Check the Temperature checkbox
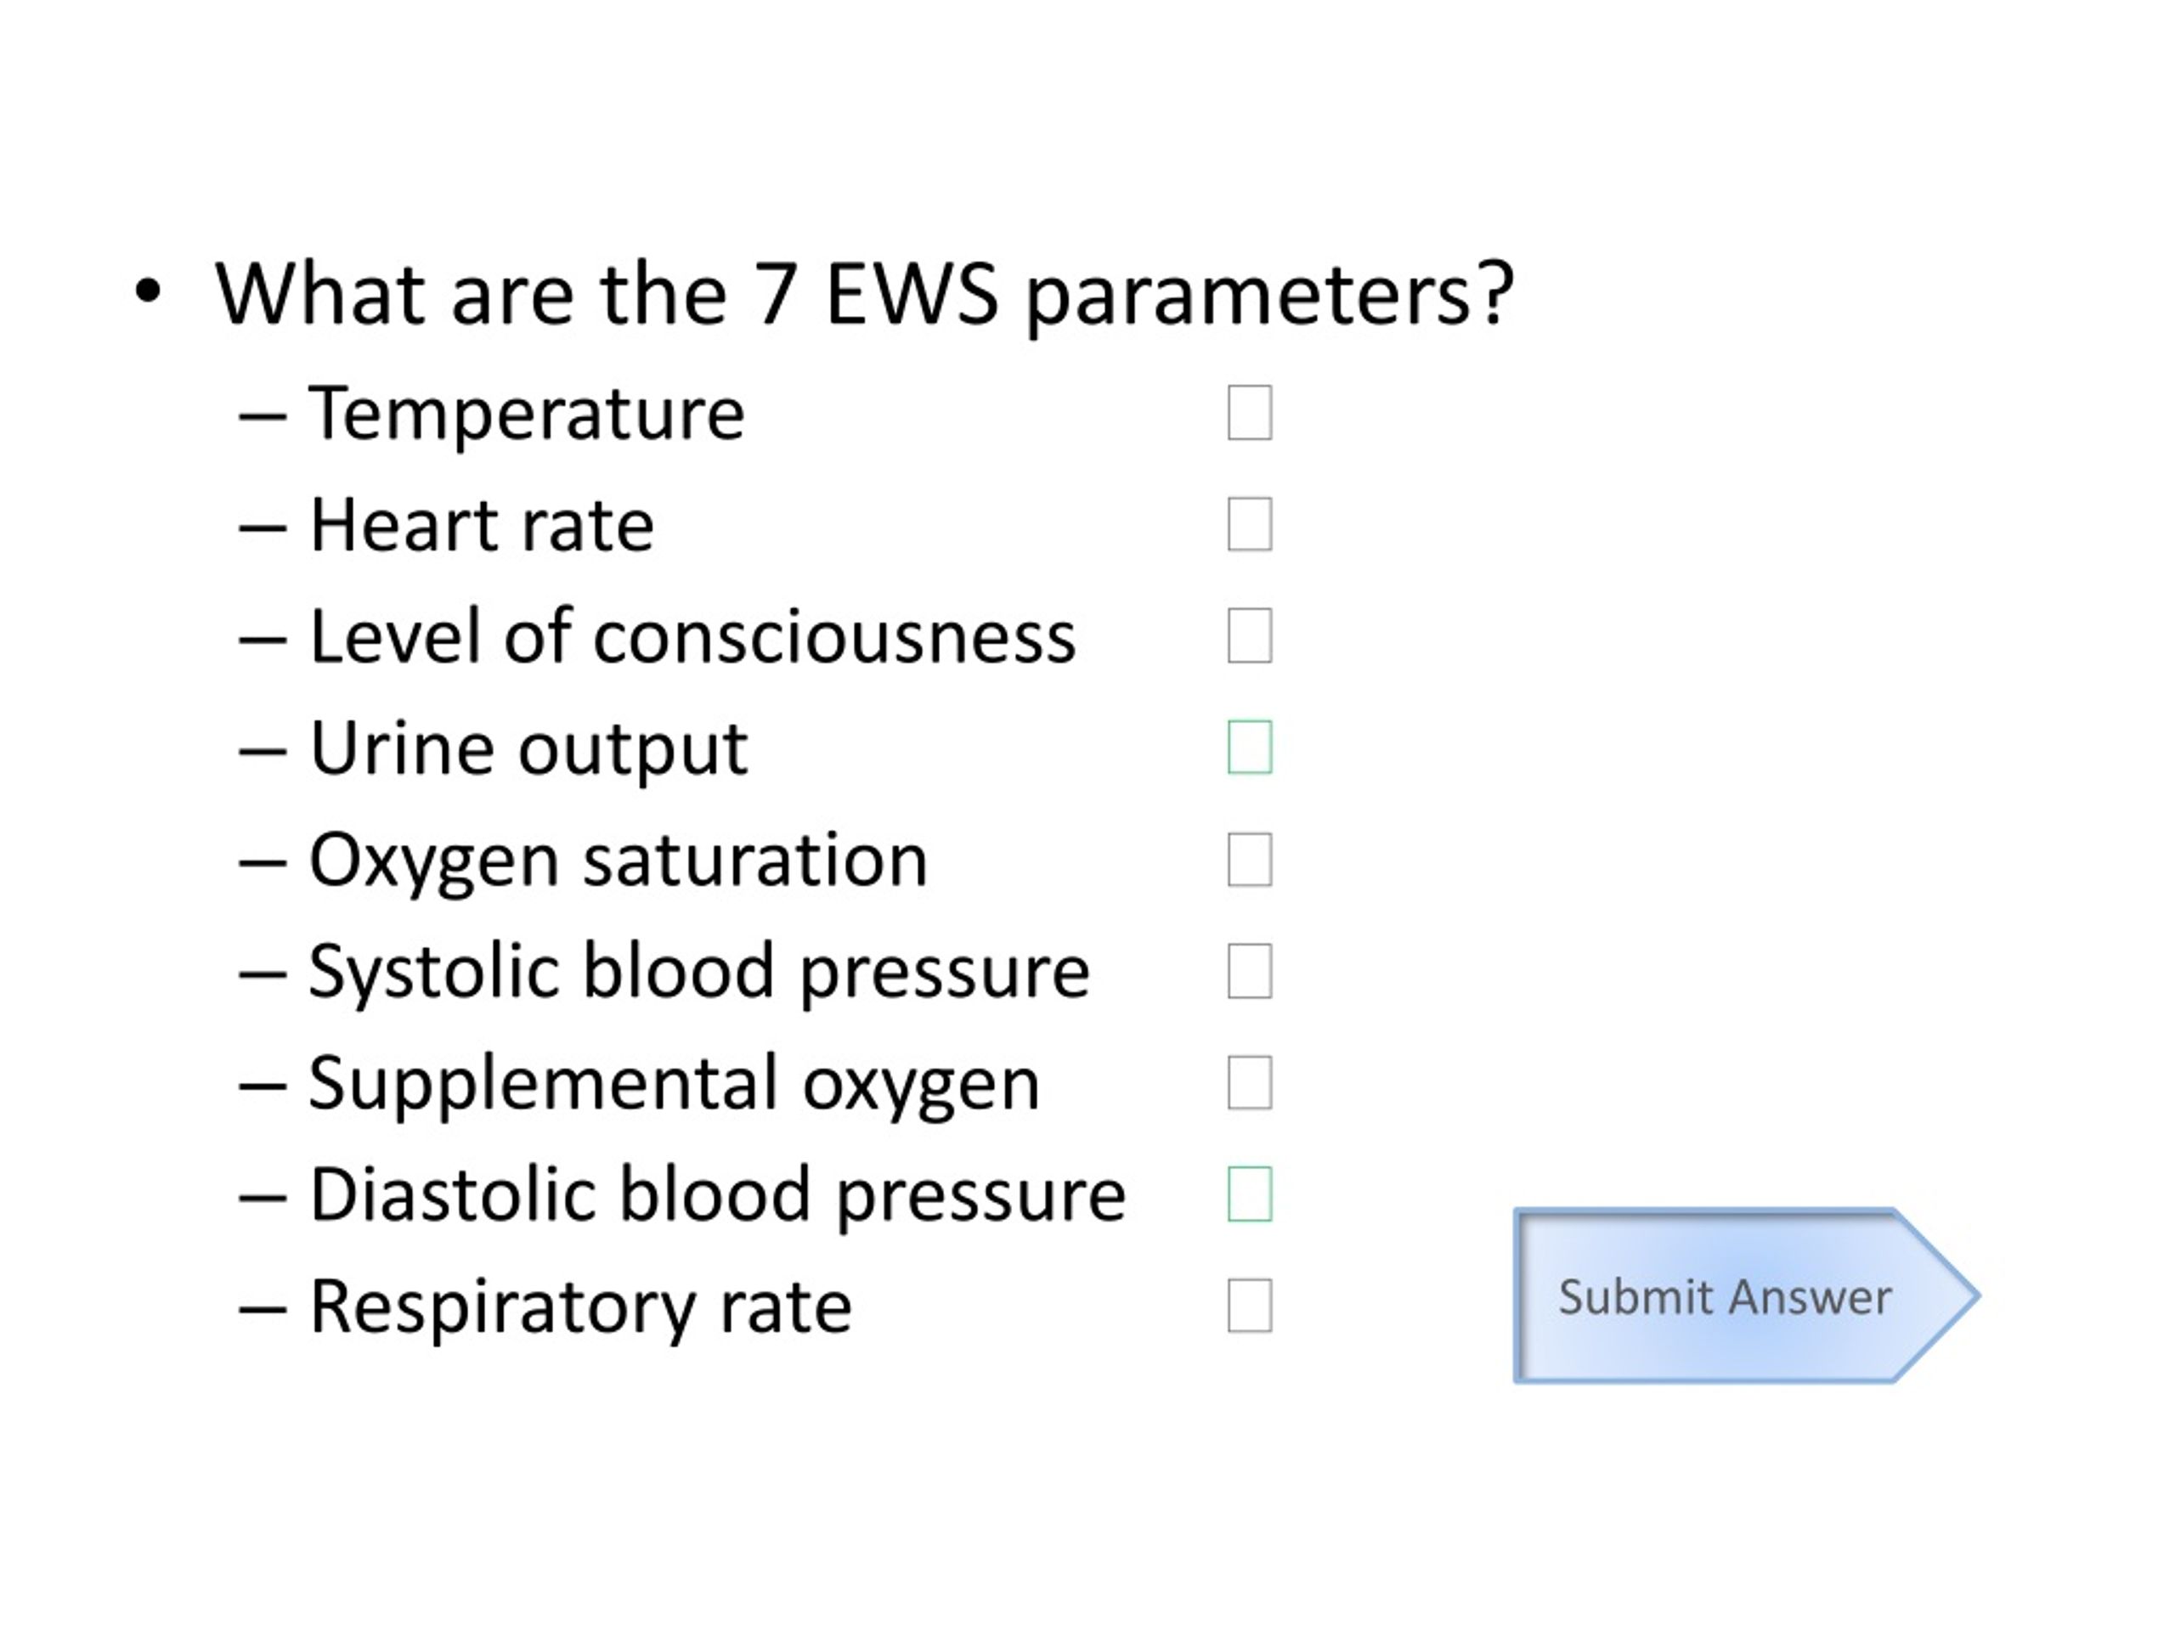2175x1631 pixels. pos(1250,412)
